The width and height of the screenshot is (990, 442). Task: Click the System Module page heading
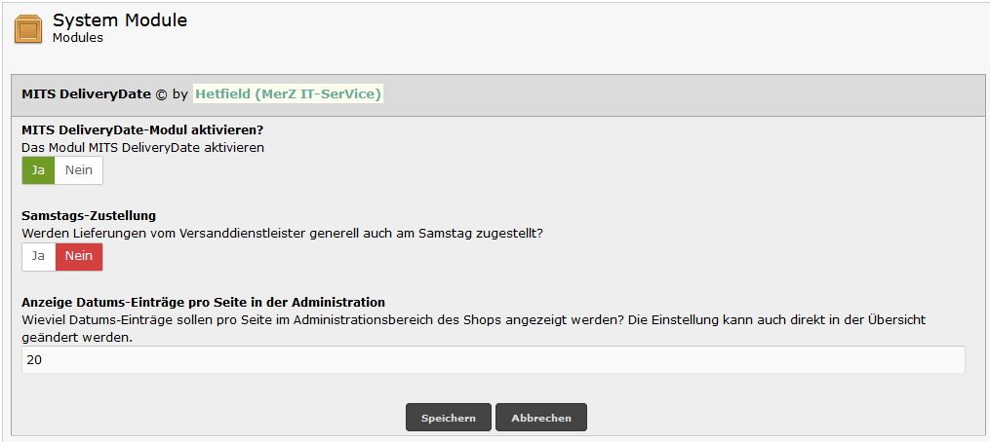click(120, 20)
